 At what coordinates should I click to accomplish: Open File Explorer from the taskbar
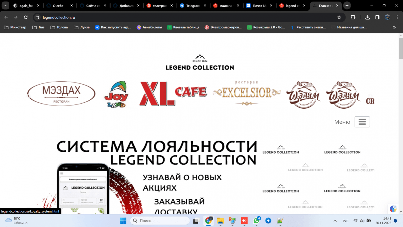(220, 221)
